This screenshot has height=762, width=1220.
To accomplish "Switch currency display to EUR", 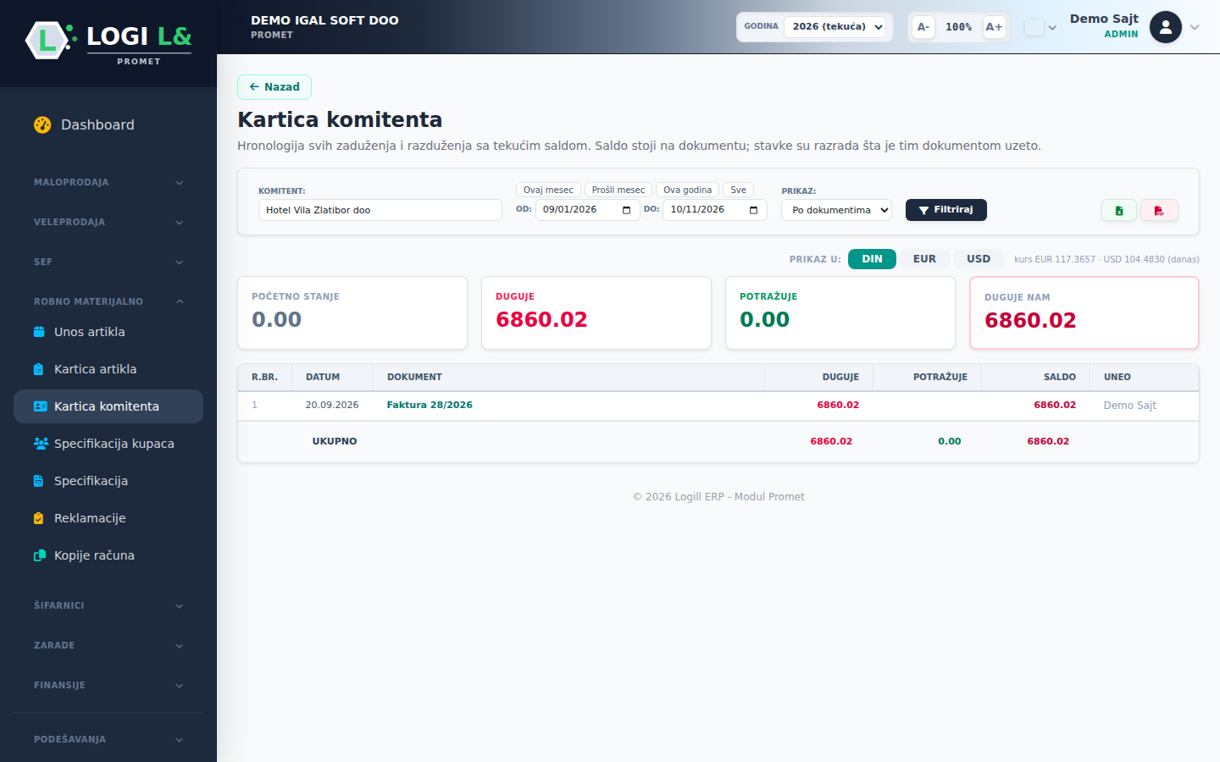I will (924, 259).
